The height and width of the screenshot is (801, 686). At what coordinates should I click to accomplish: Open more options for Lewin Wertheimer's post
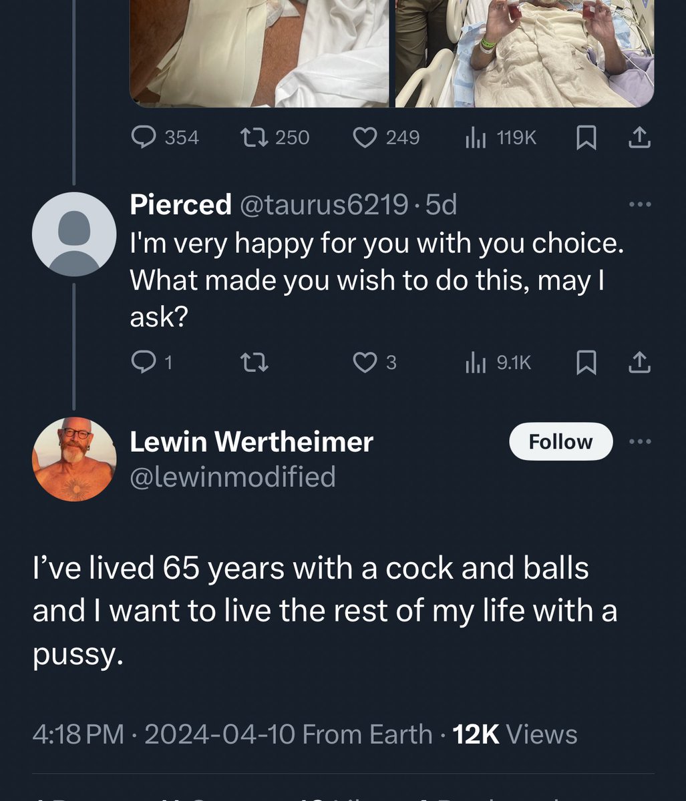tap(639, 441)
